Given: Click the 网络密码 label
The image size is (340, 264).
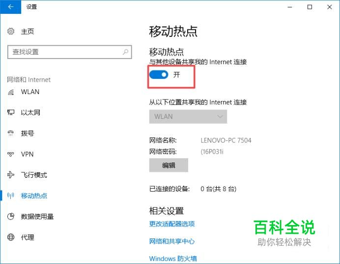Looking at the screenshot, I should [x=163, y=151].
